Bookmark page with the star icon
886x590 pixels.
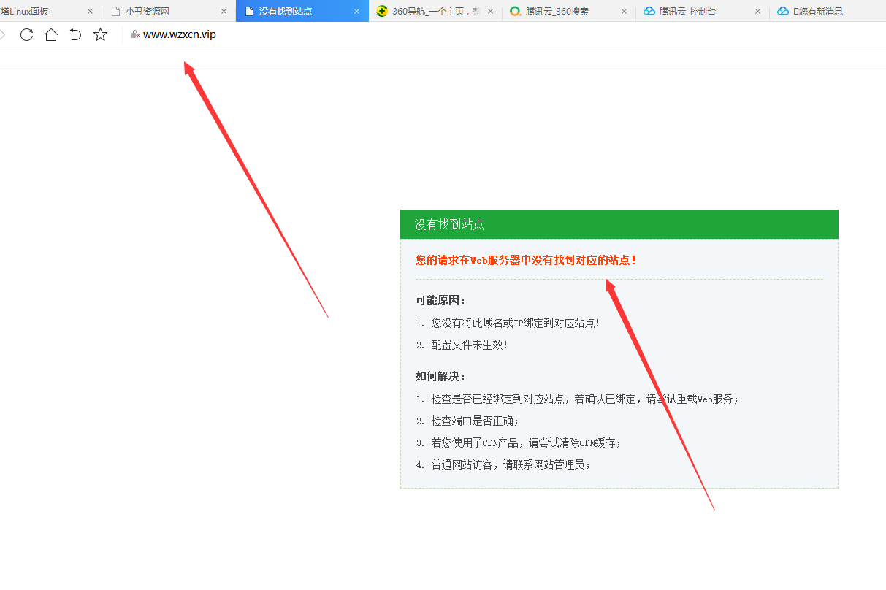101,34
